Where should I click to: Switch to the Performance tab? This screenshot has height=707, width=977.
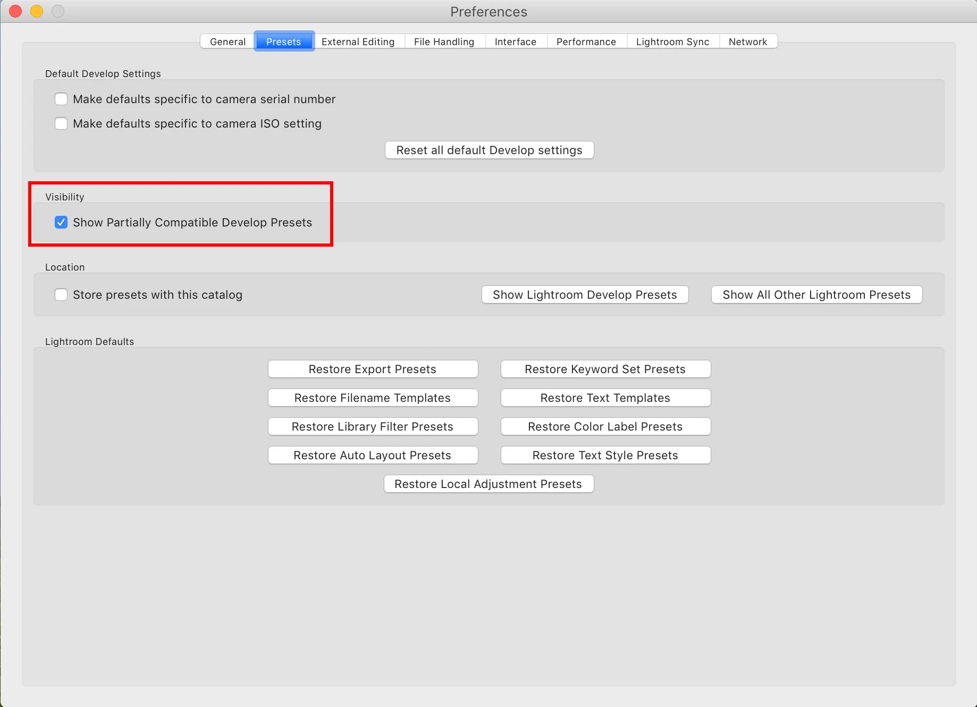586,41
